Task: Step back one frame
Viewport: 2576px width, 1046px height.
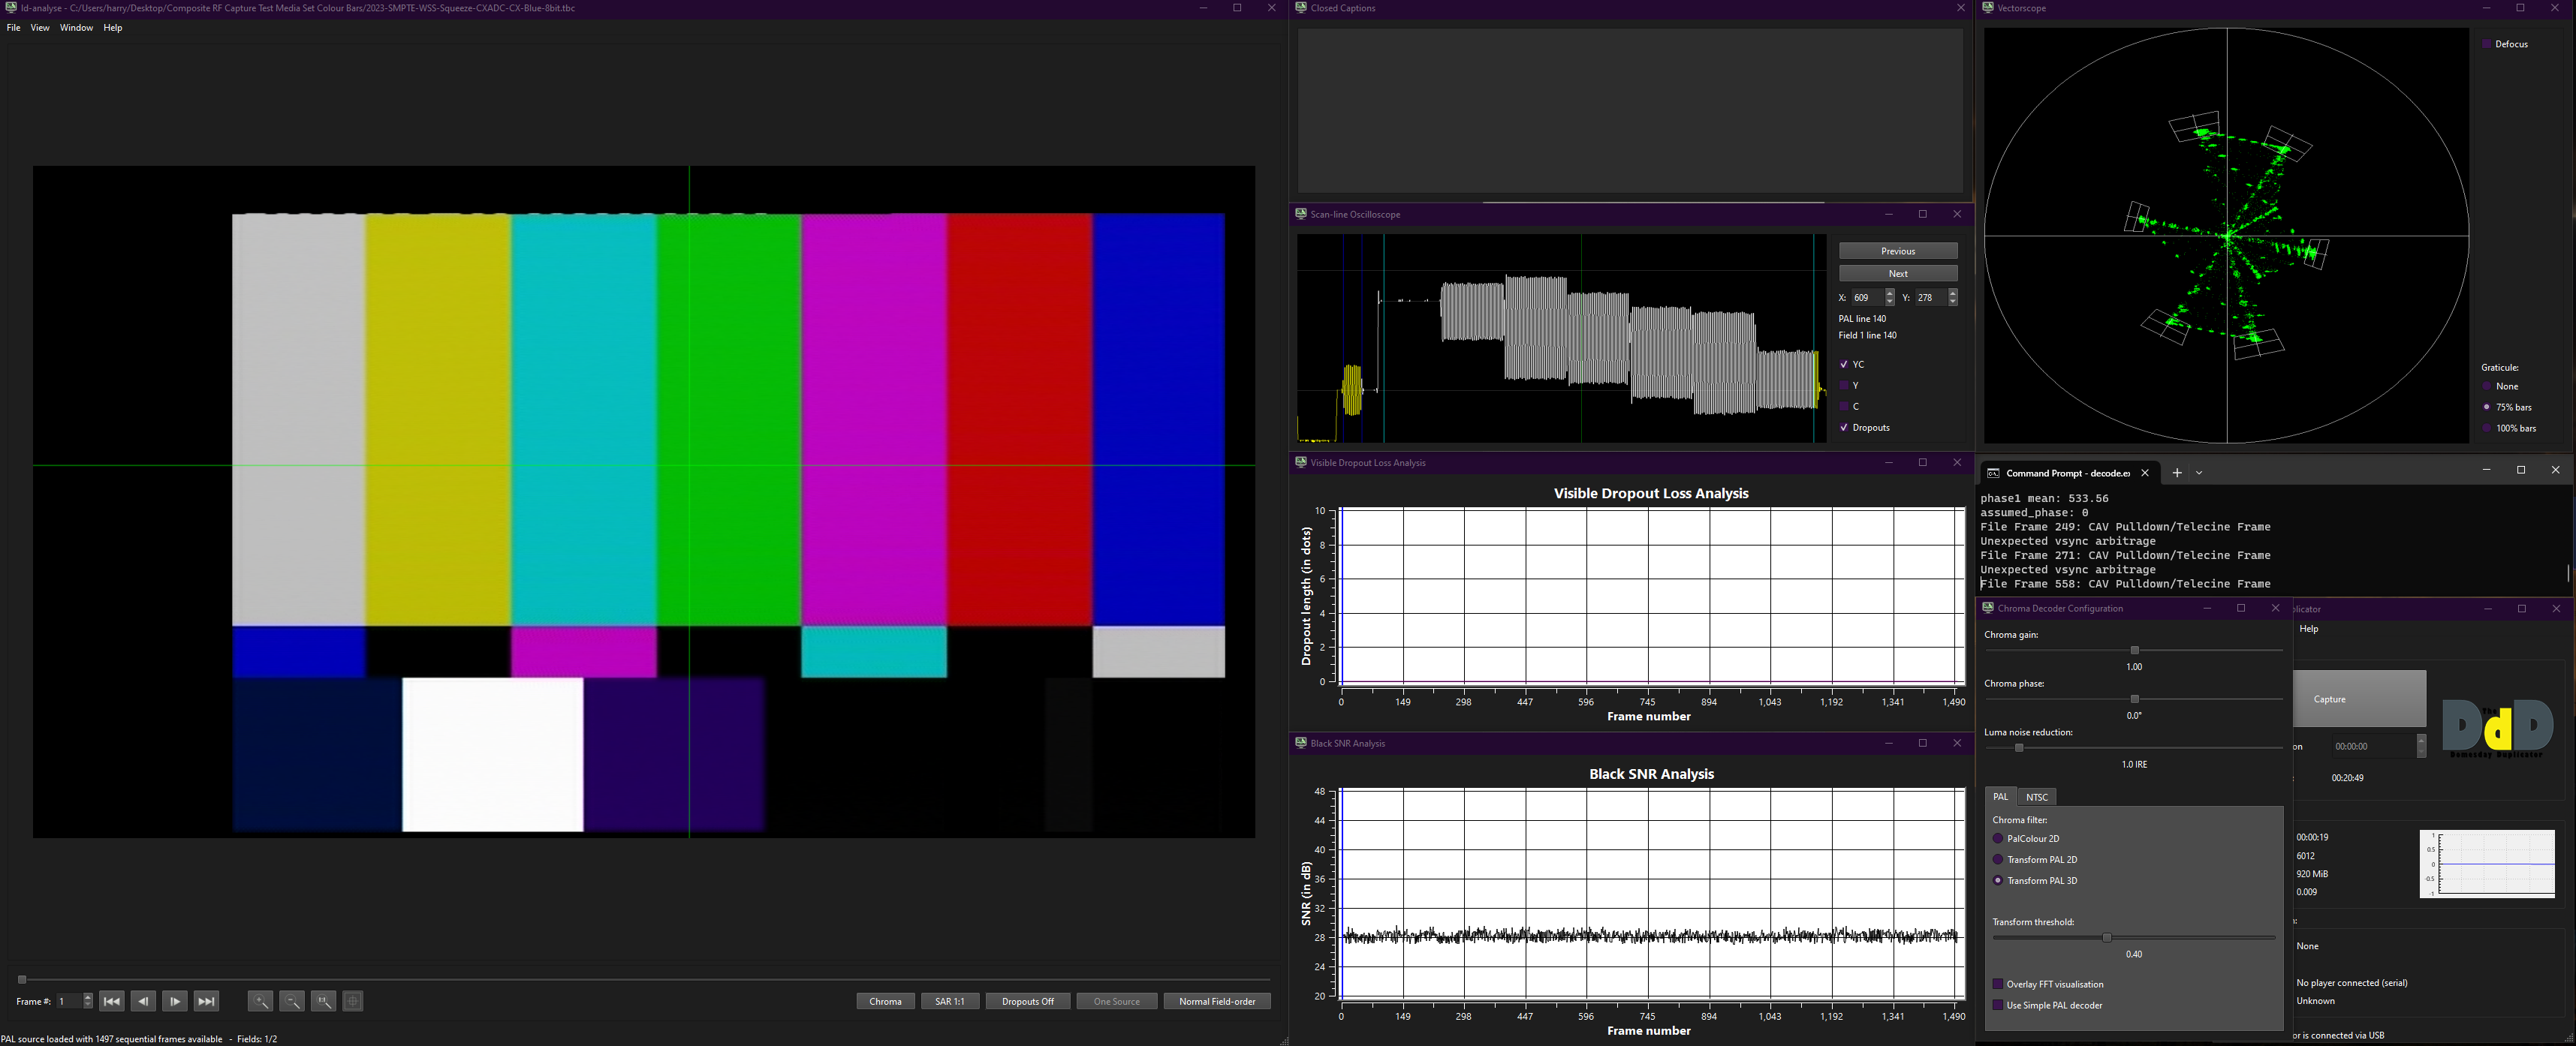Action: click(143, 1001)
